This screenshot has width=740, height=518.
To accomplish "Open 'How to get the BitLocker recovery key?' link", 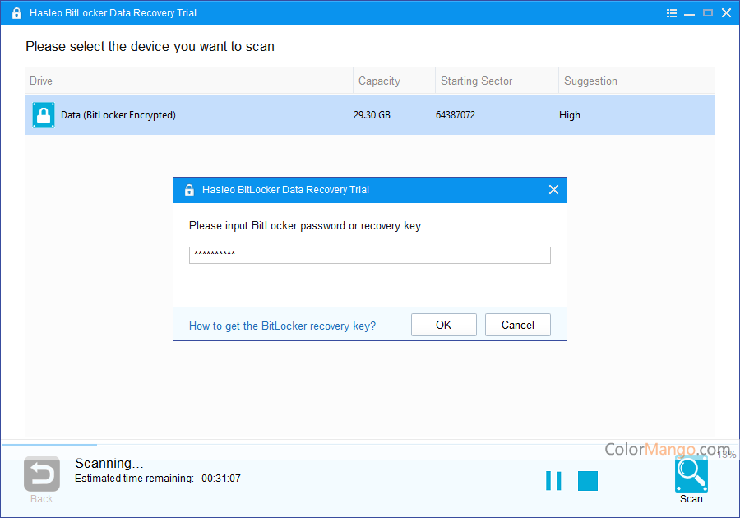I will [x=282, y=326].
